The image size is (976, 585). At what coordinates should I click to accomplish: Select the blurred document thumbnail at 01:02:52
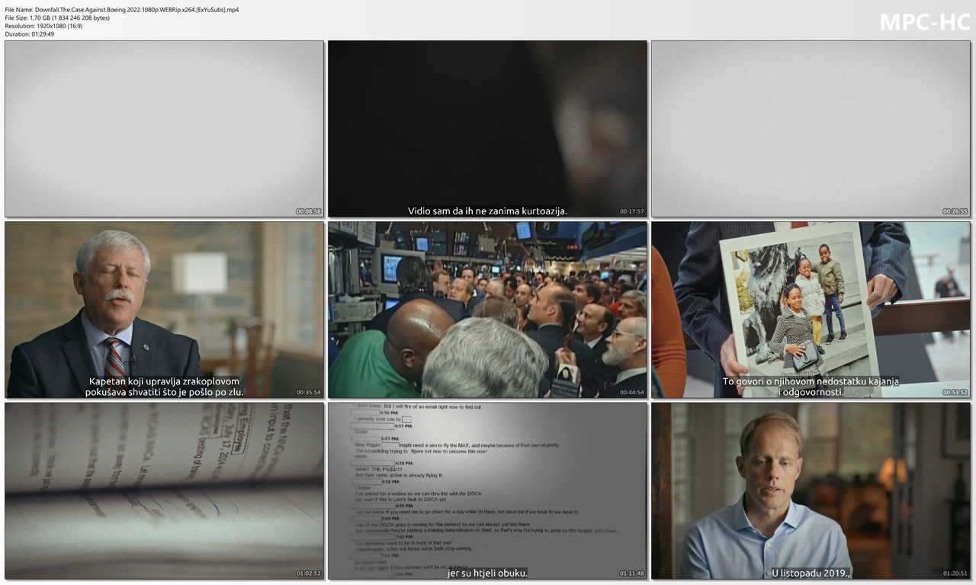(165, 490)
